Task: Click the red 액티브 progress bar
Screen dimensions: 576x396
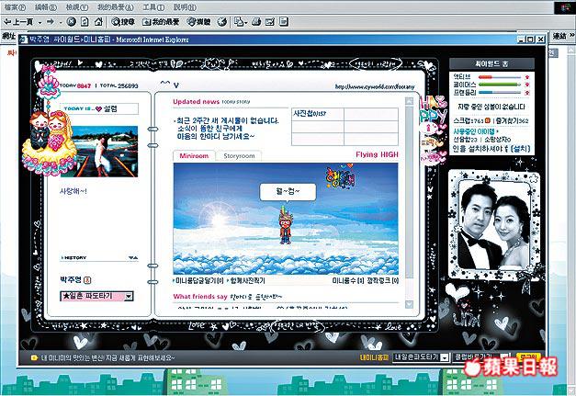Action: coord(500,77)
